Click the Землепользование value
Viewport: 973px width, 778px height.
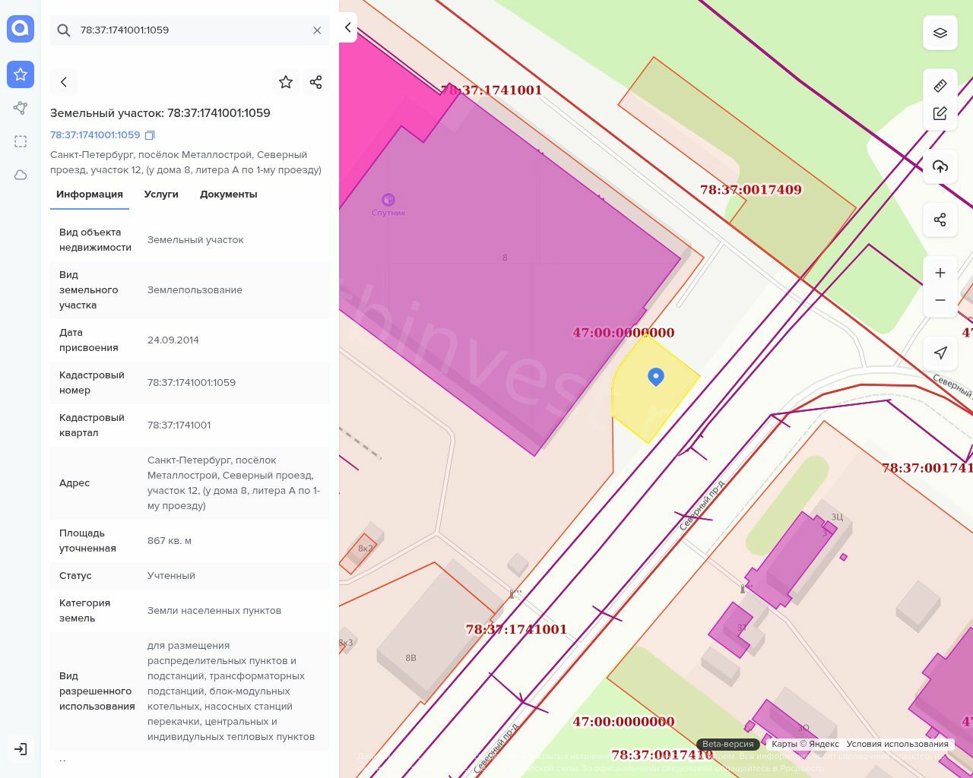tap(195, 290)
